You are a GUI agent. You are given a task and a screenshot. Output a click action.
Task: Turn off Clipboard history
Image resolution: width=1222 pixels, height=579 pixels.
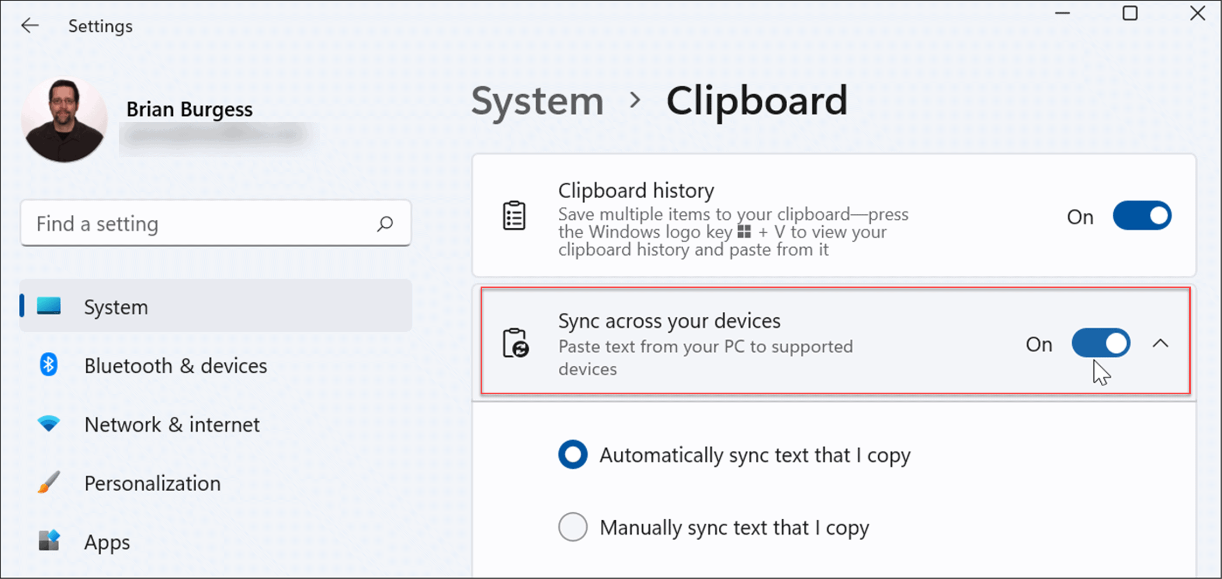[x=1142, y=215]
